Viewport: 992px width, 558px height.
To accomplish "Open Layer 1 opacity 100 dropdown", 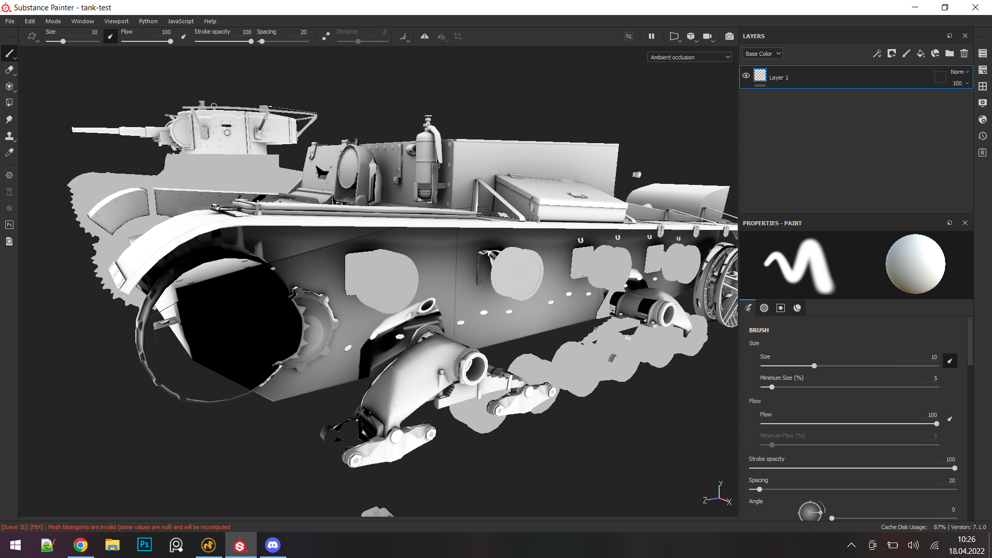I will (960, 83).
